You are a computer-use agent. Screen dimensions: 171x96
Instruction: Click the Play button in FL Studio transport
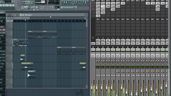pyautogui.click(x=25, y=7)
